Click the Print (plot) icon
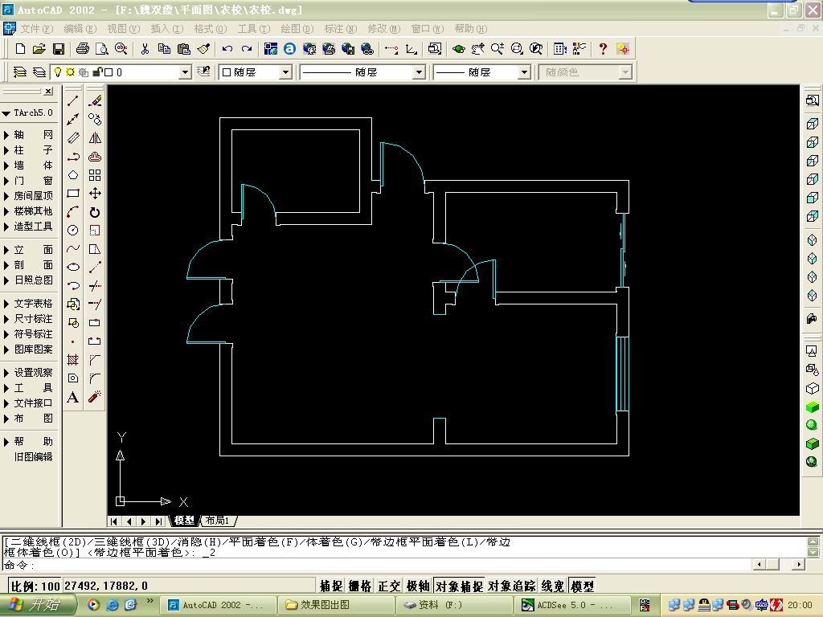Screen dimensions: 823x617 click(83, 49)
